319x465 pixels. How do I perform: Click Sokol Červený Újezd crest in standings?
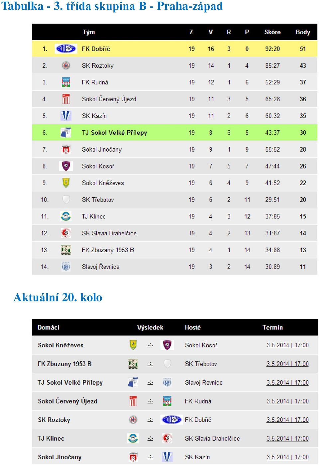(x=66, y=99)
